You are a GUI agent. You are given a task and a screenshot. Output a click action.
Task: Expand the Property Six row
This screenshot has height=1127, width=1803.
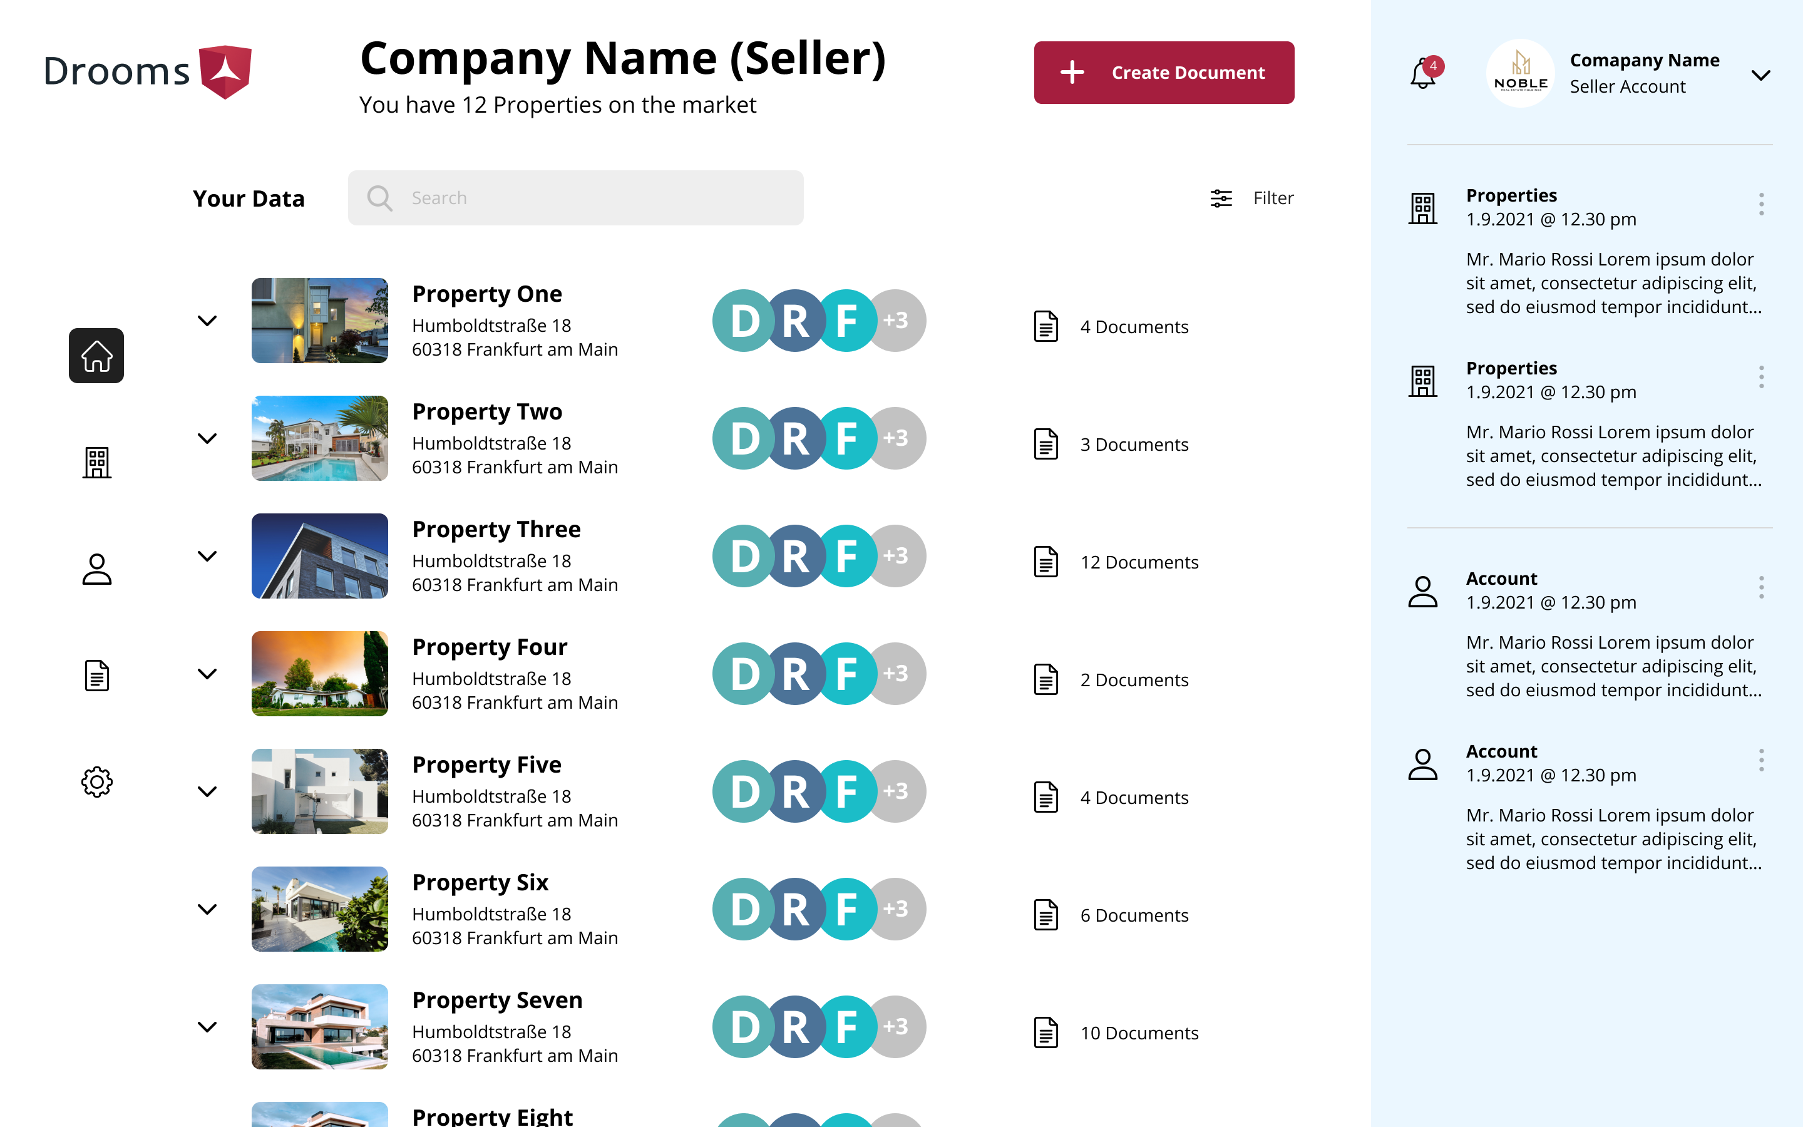point(207,909)
